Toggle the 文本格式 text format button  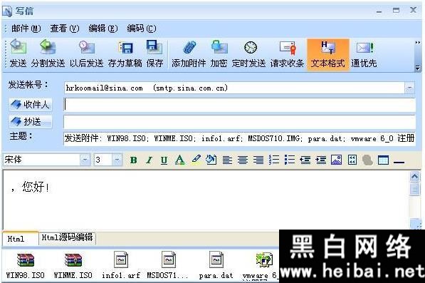pos(328,54)
